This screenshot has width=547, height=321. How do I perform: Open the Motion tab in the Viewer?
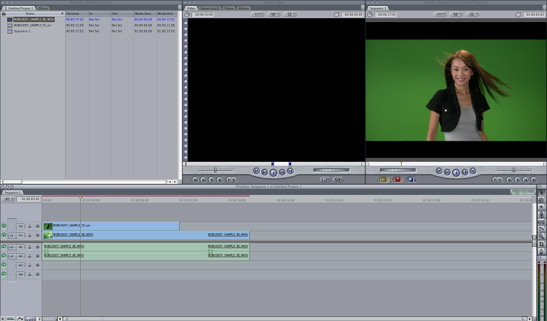(x=244, y=8)
